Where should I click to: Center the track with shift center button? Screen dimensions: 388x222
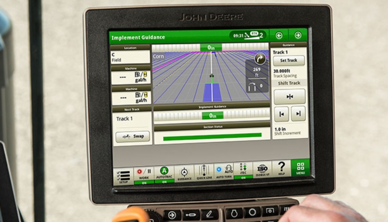pos(290,97)
